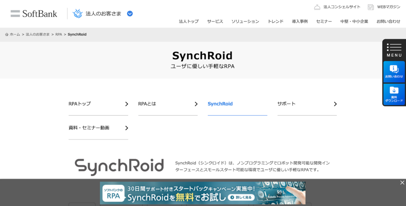Open the 法人トップ menu item
The height and width of the screenshot is (206, 406).
189,21
